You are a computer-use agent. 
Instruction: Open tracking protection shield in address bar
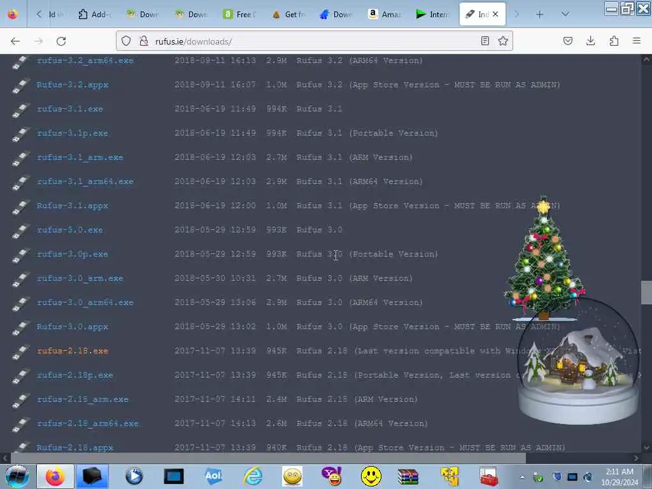(126, 41)
